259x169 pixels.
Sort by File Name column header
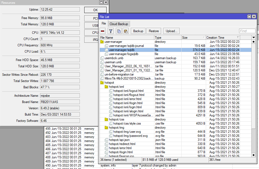click(127, 38)
